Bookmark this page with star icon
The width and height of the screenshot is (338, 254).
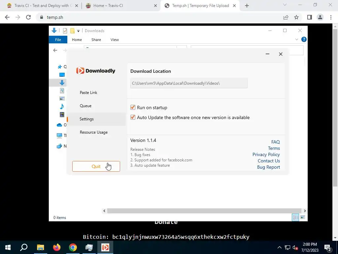pyautogui.click(x=296, y=17)
